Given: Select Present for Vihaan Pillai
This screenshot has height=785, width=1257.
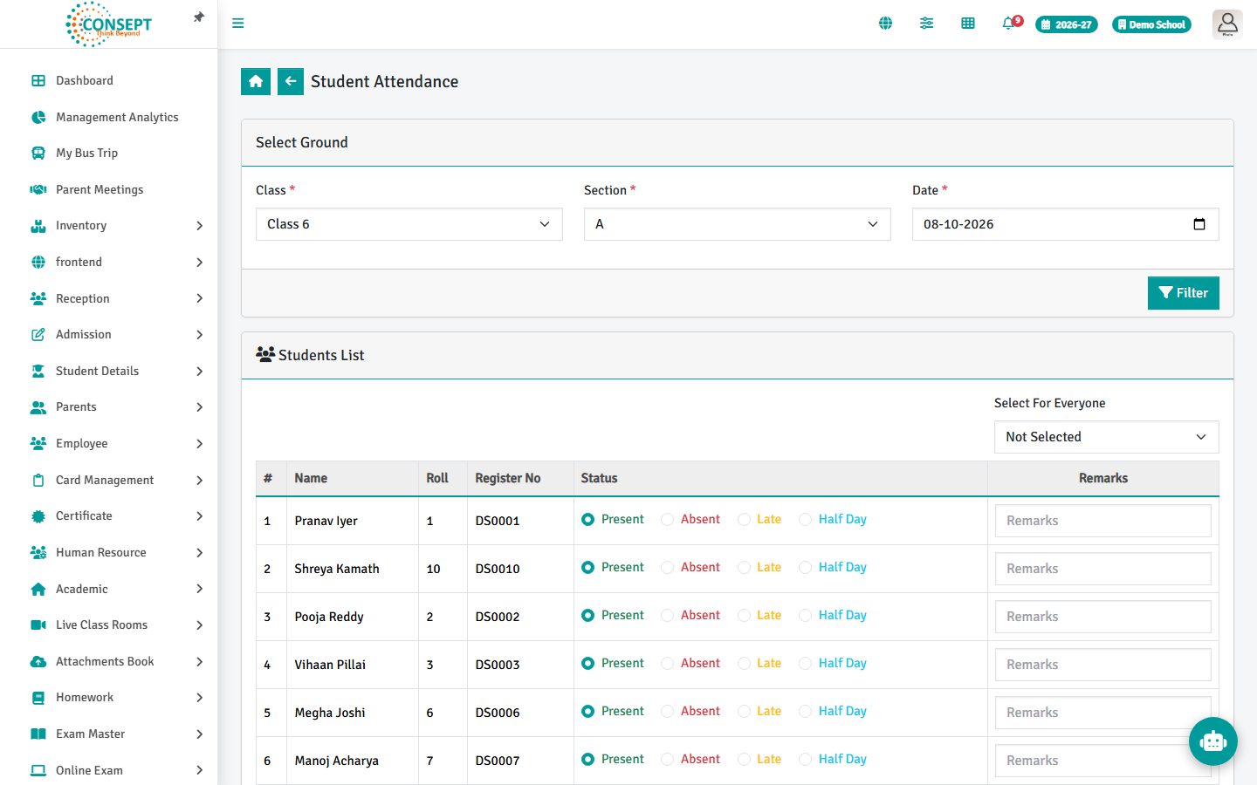Looking at the screenshot, I should 587,664.
